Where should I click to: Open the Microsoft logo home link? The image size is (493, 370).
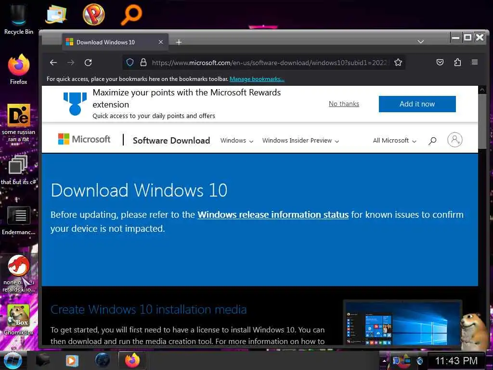(84, 139)
